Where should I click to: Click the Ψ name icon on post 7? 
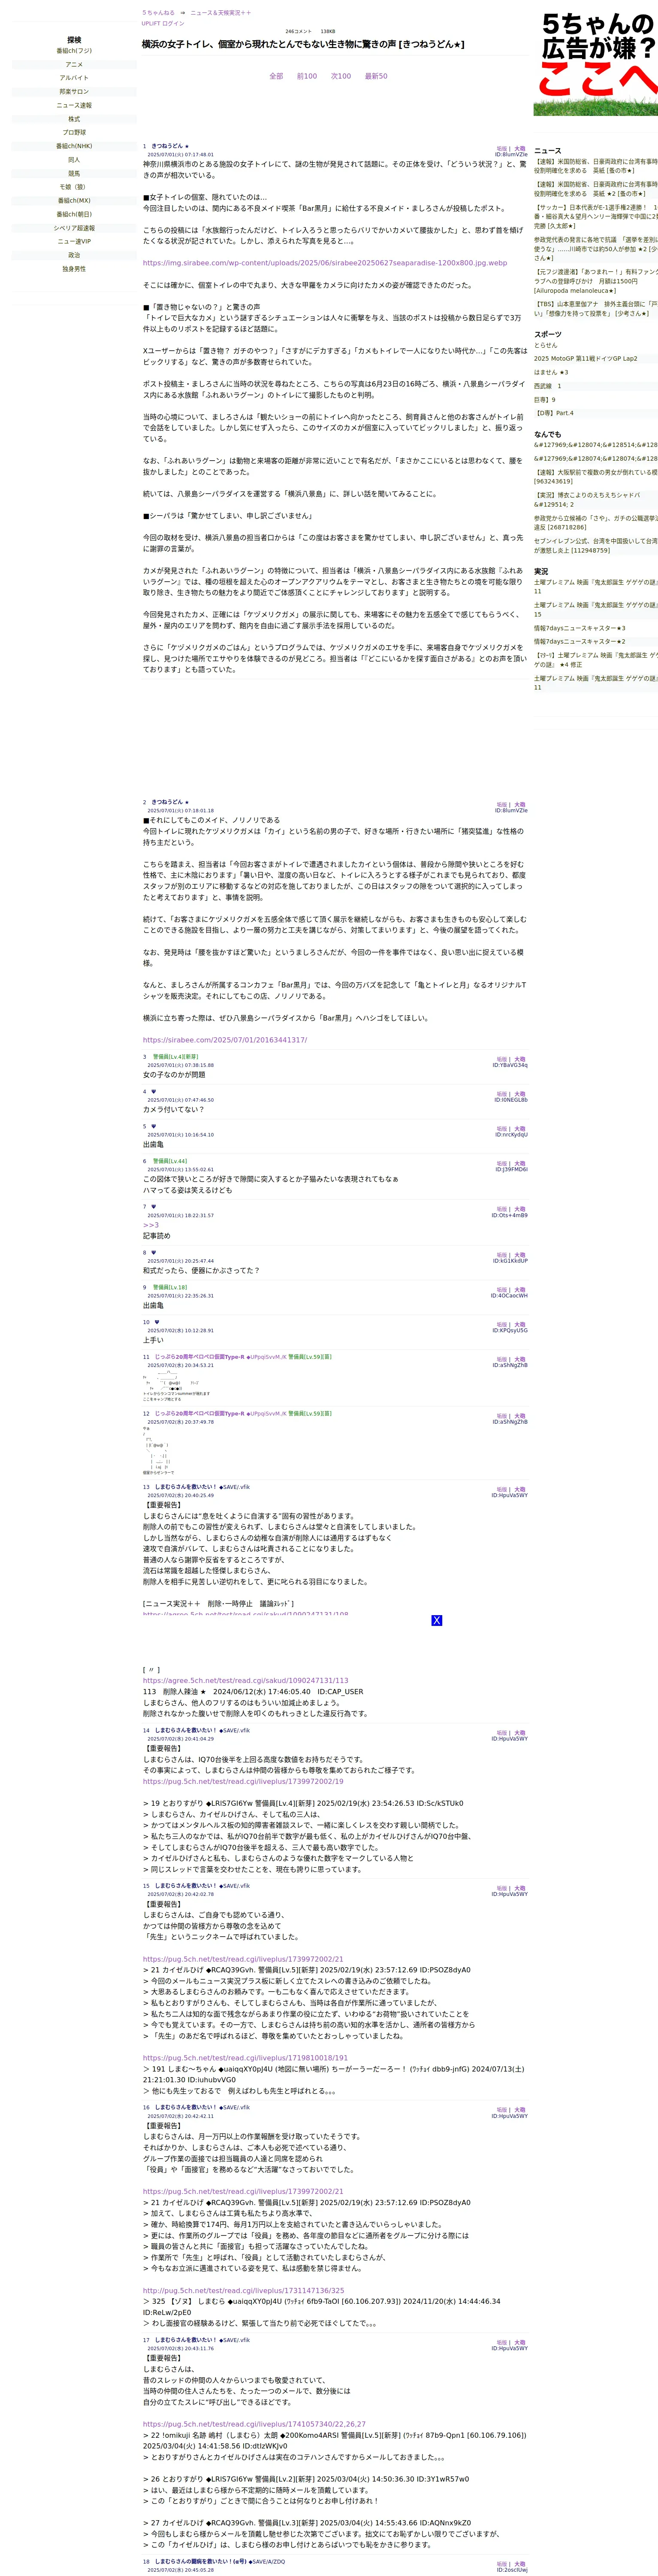154,1207
